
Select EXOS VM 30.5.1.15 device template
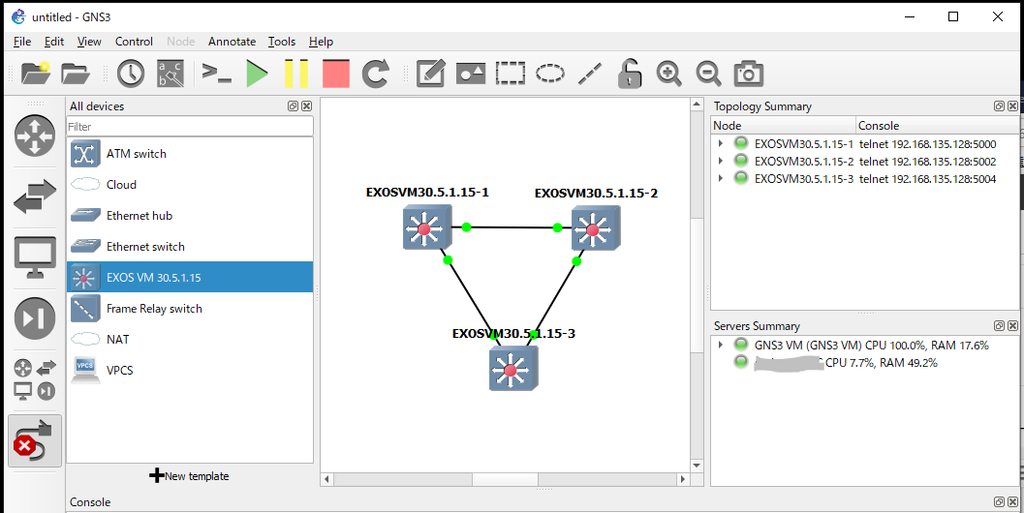190,277
